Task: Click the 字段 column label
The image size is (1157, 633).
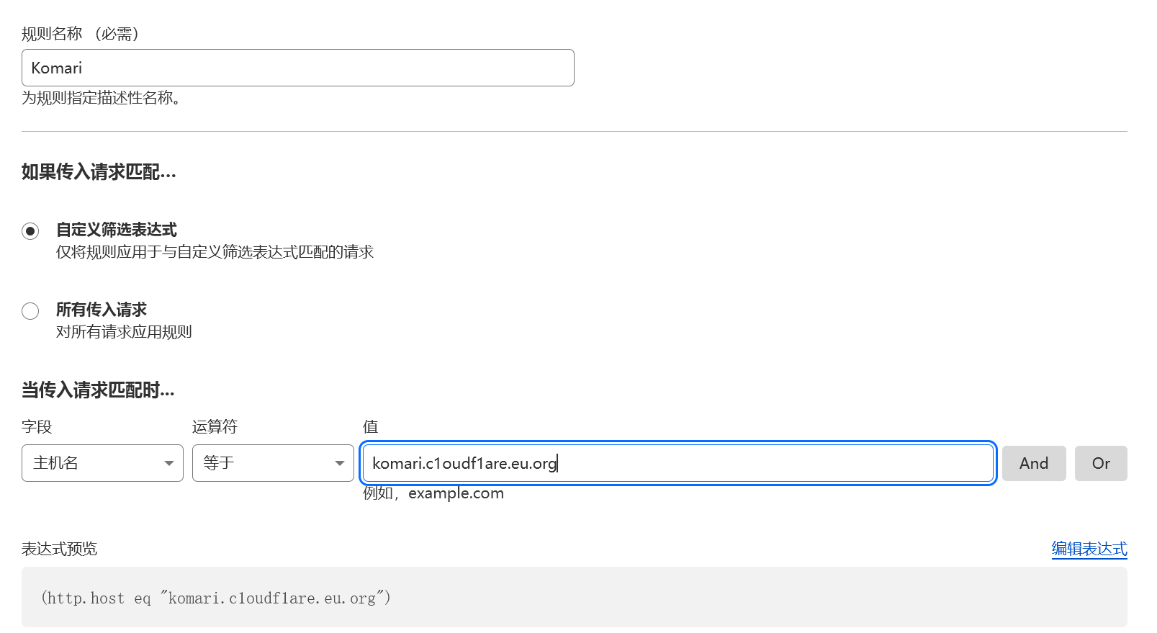Action: 37,427
